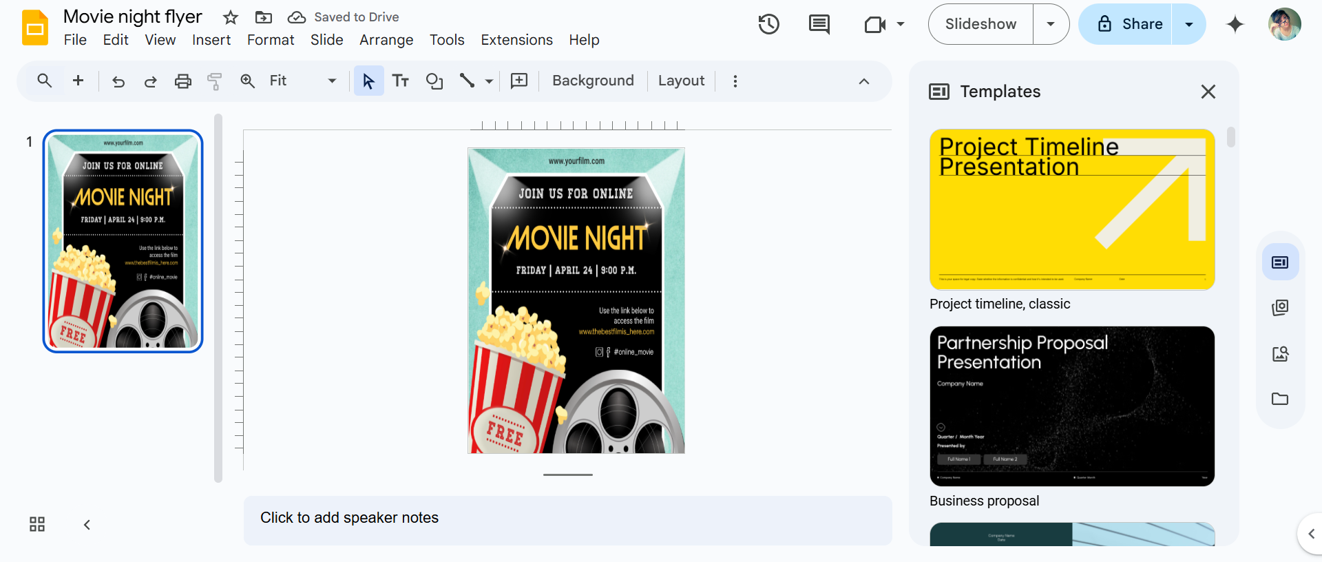Click to add speaker notes

(567, 521)
